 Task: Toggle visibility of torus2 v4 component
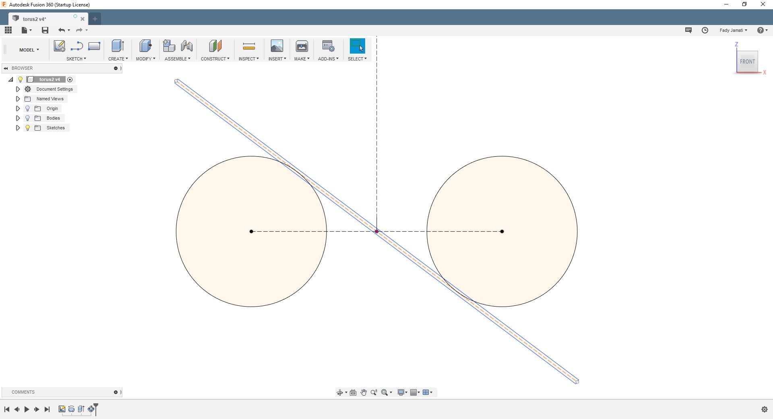21,80
